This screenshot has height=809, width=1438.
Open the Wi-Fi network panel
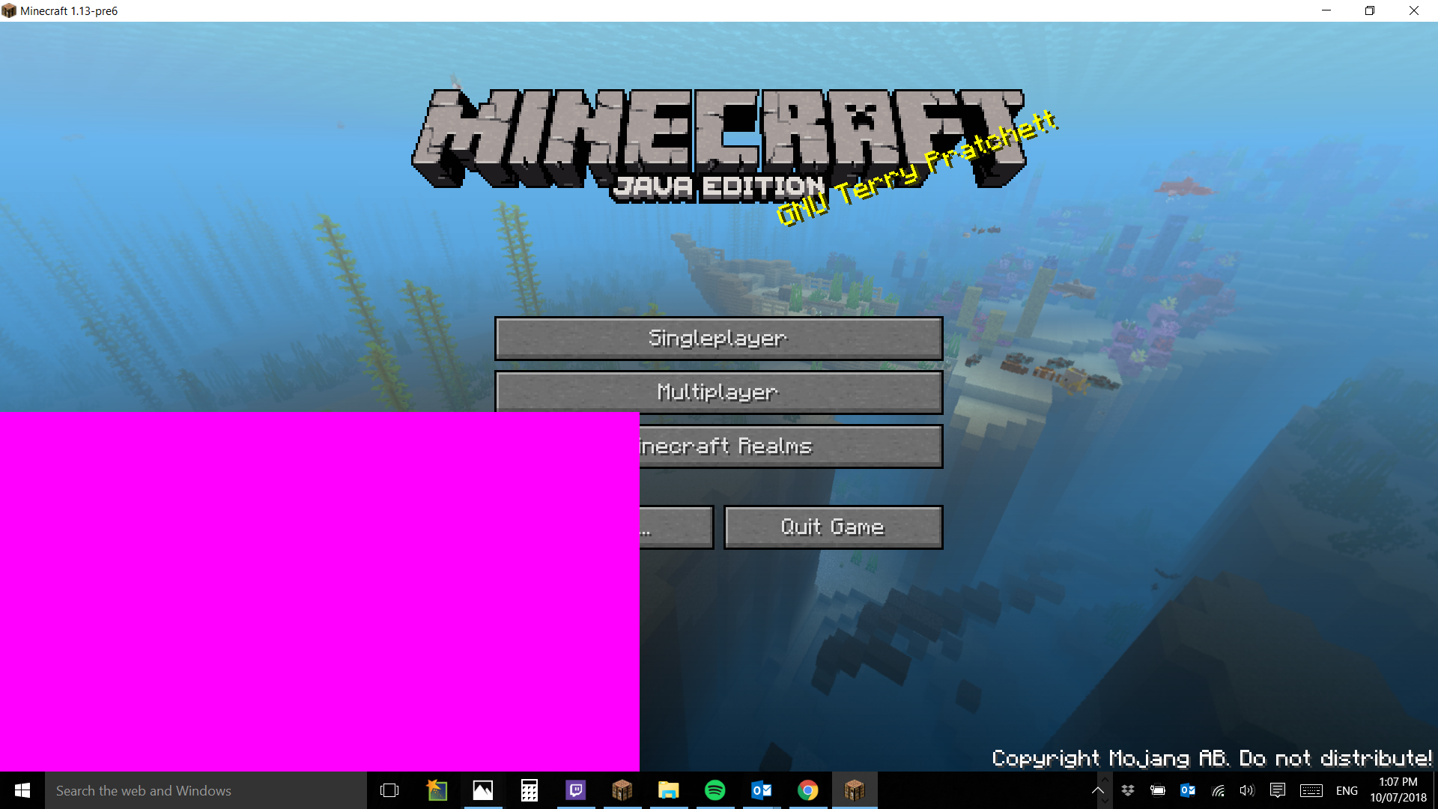pos(1219,790)
